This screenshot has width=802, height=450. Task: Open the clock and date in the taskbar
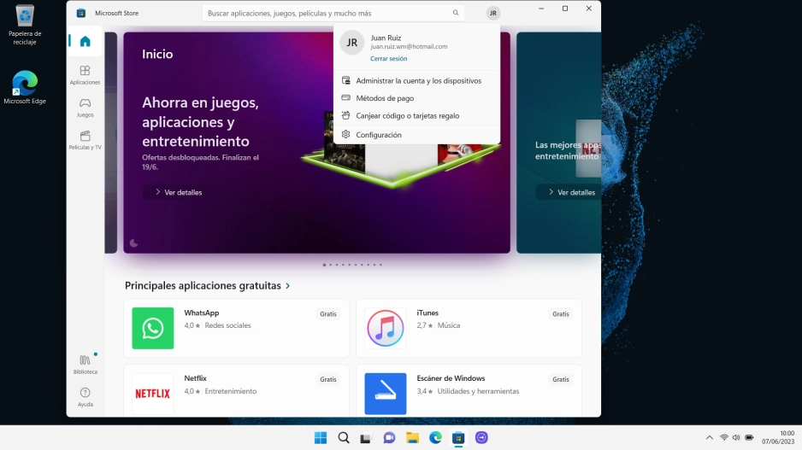pos(778,438)
